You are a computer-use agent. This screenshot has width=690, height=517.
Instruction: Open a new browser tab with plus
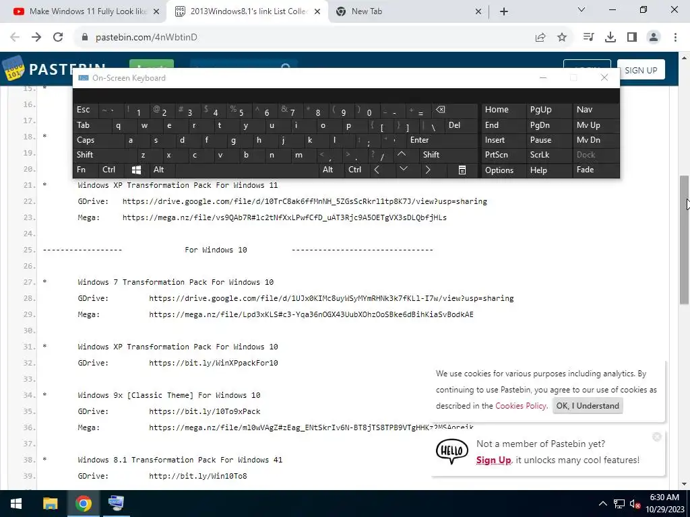(x=504, y=11)
